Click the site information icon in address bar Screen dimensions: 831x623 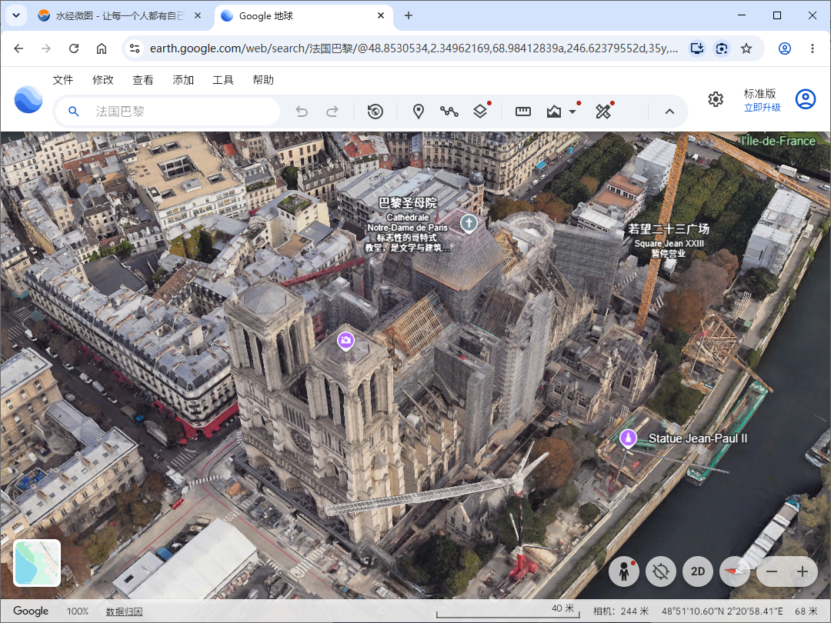coord(135,48)
